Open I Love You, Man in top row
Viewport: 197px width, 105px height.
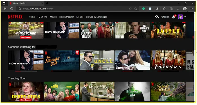[x=61, y=30]
